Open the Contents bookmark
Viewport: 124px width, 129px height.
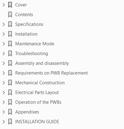tap(24, 15)
